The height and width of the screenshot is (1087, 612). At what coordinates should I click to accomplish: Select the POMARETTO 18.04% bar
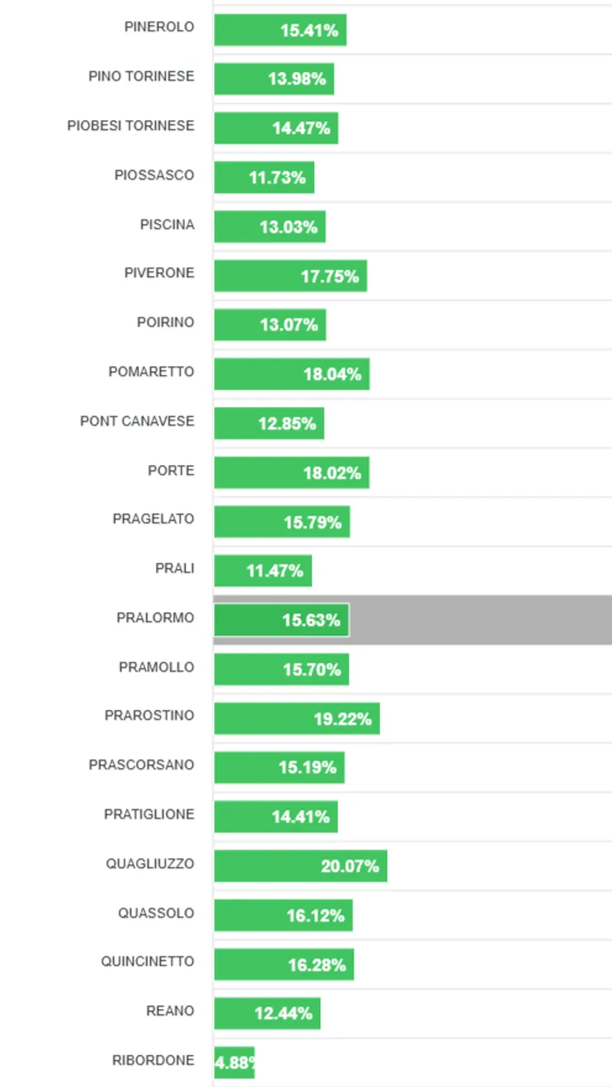291,374
